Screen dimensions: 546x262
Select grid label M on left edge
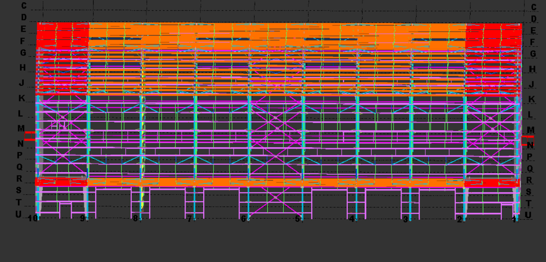[x=21, y=128]
